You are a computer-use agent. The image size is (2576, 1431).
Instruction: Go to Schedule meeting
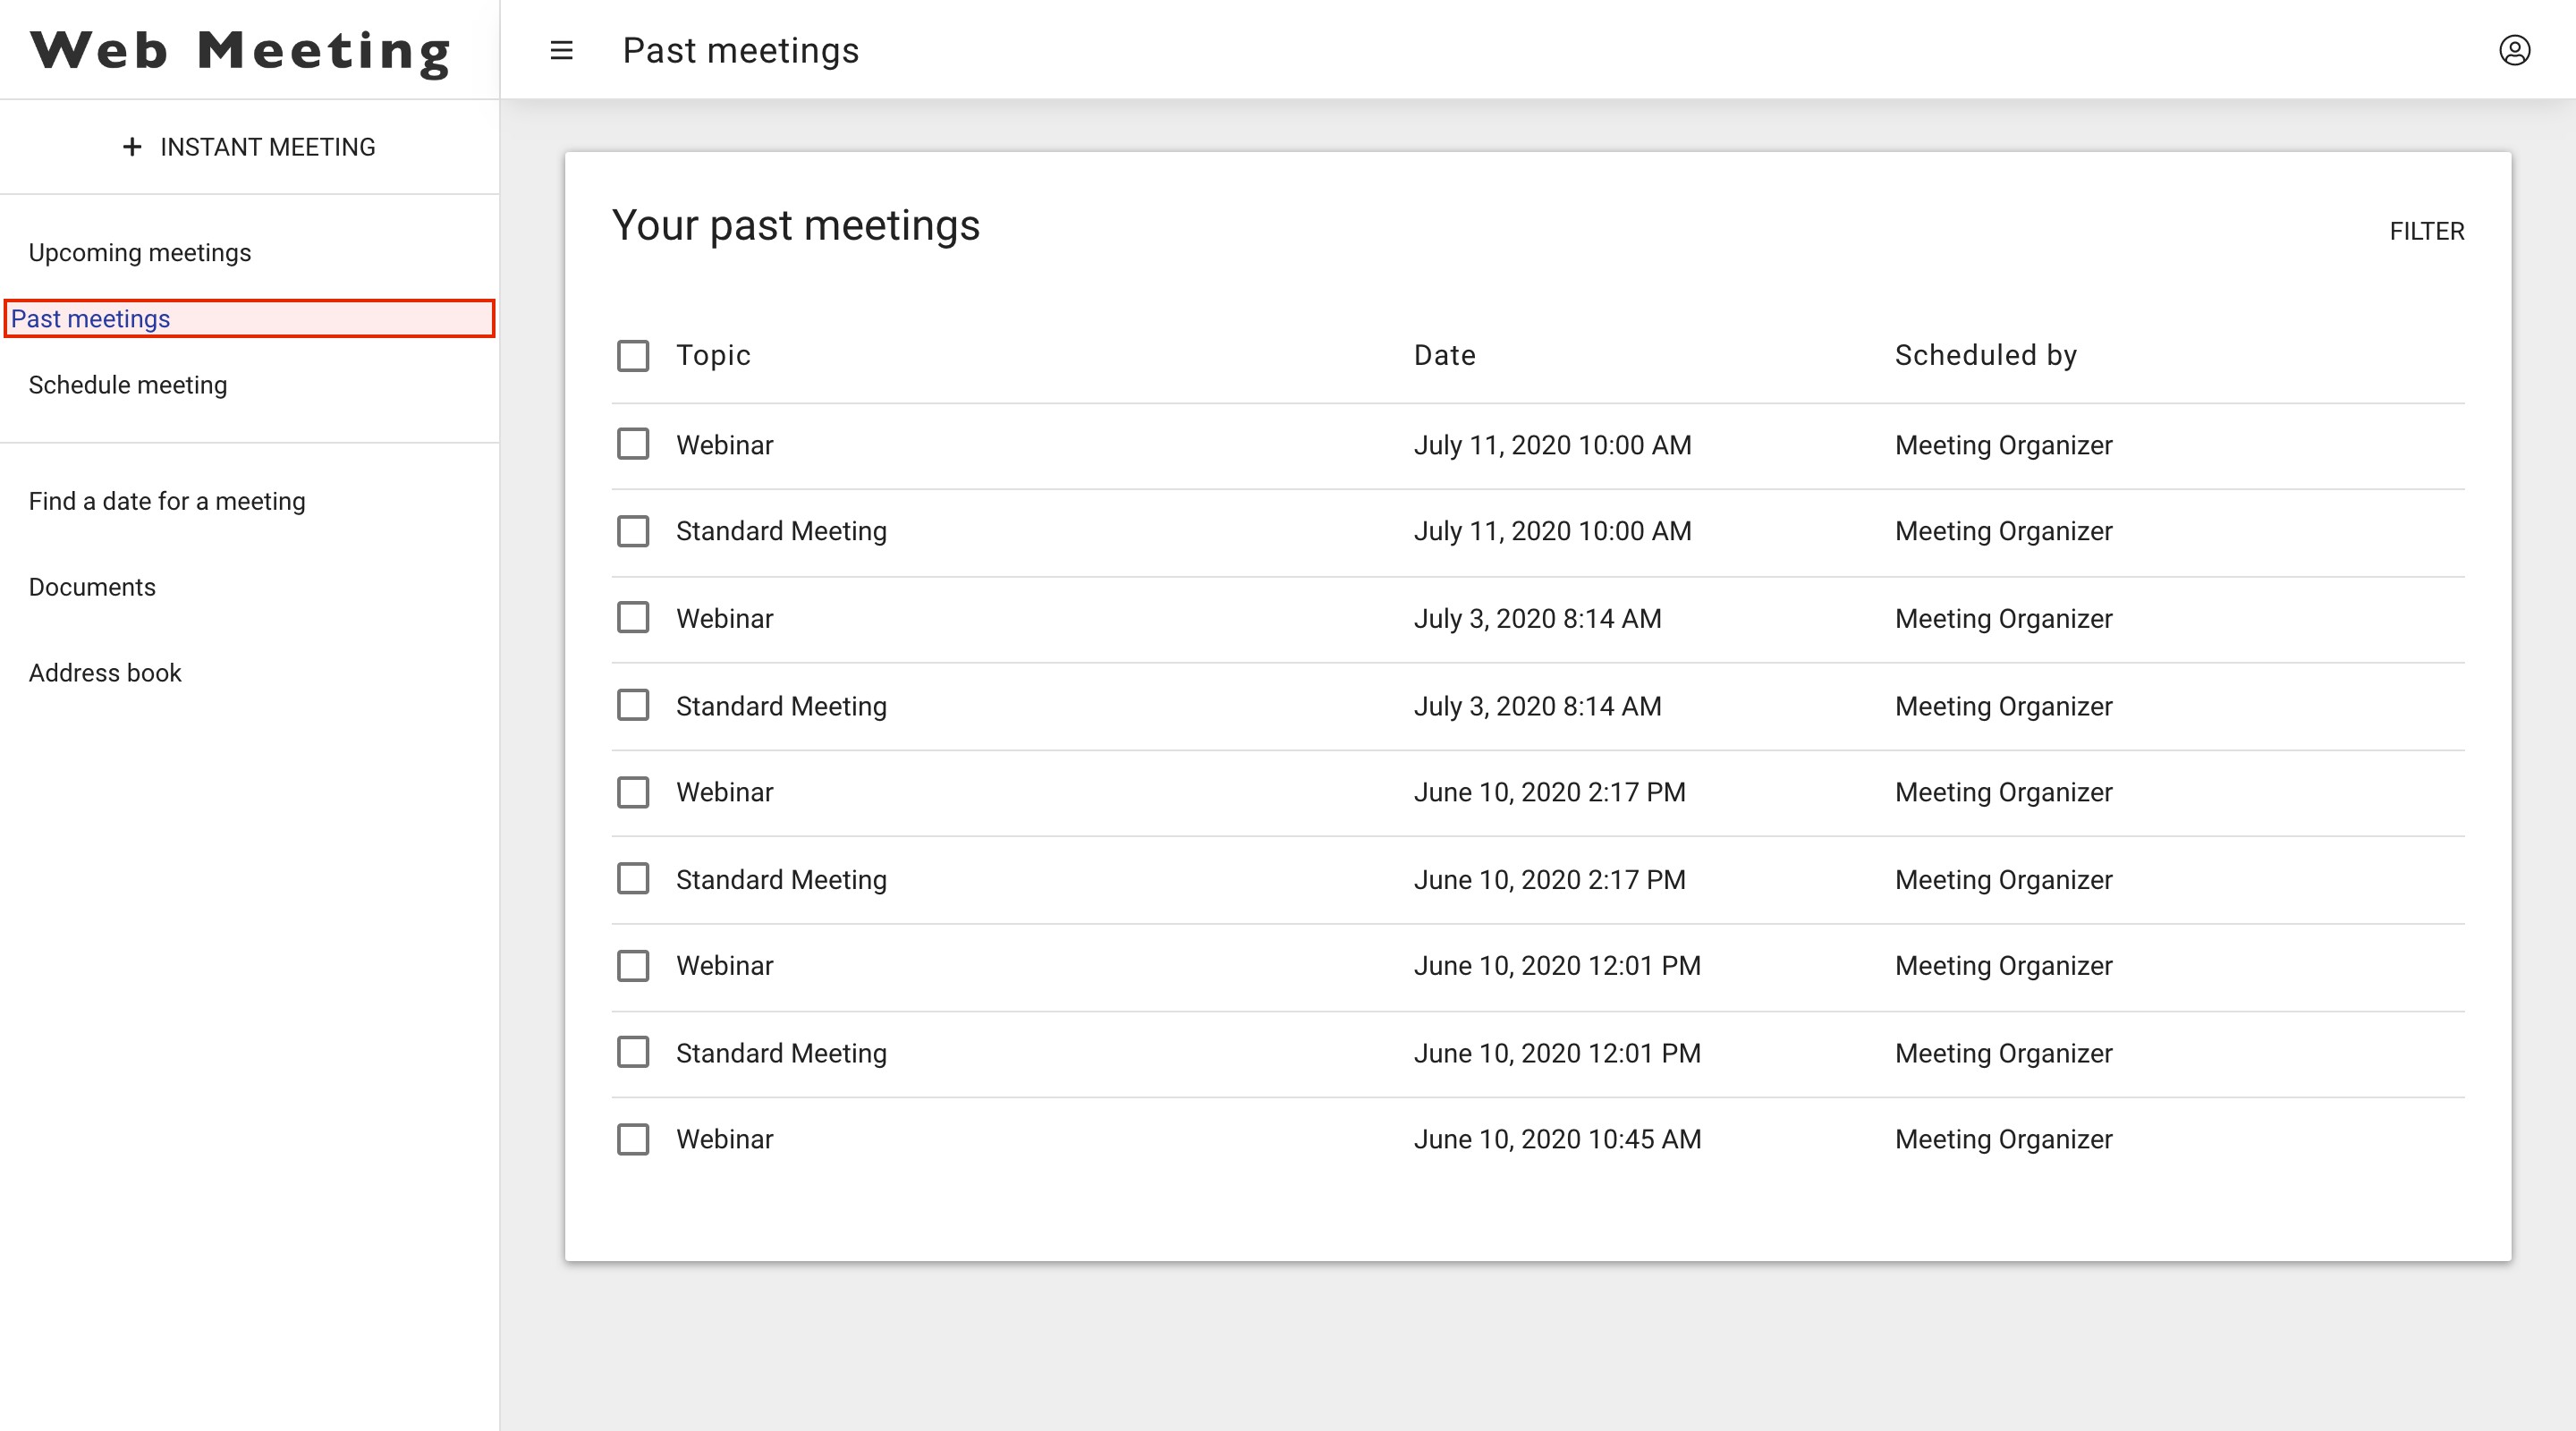pos(128,385)
